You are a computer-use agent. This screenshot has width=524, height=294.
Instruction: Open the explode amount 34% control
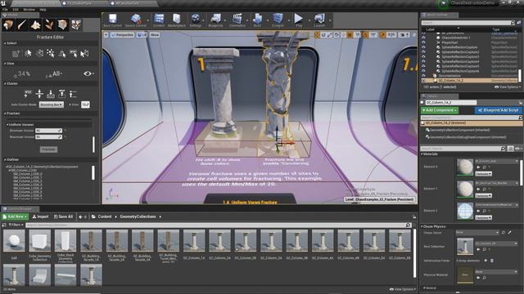pos(22,73)
